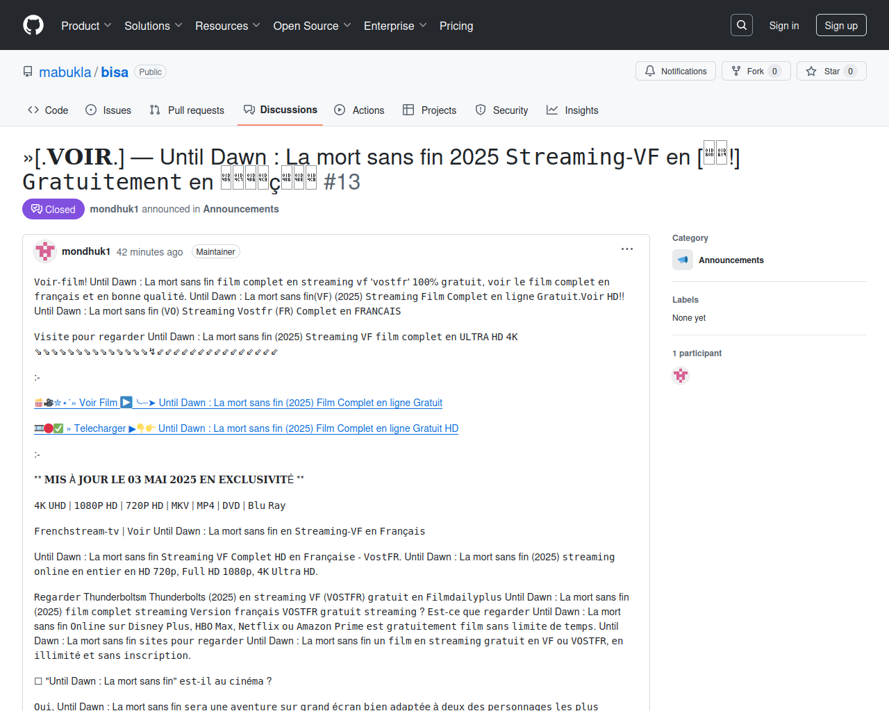
Task: Open the search magnifier button
Action: pyautogui.click(x=742, y=25)
